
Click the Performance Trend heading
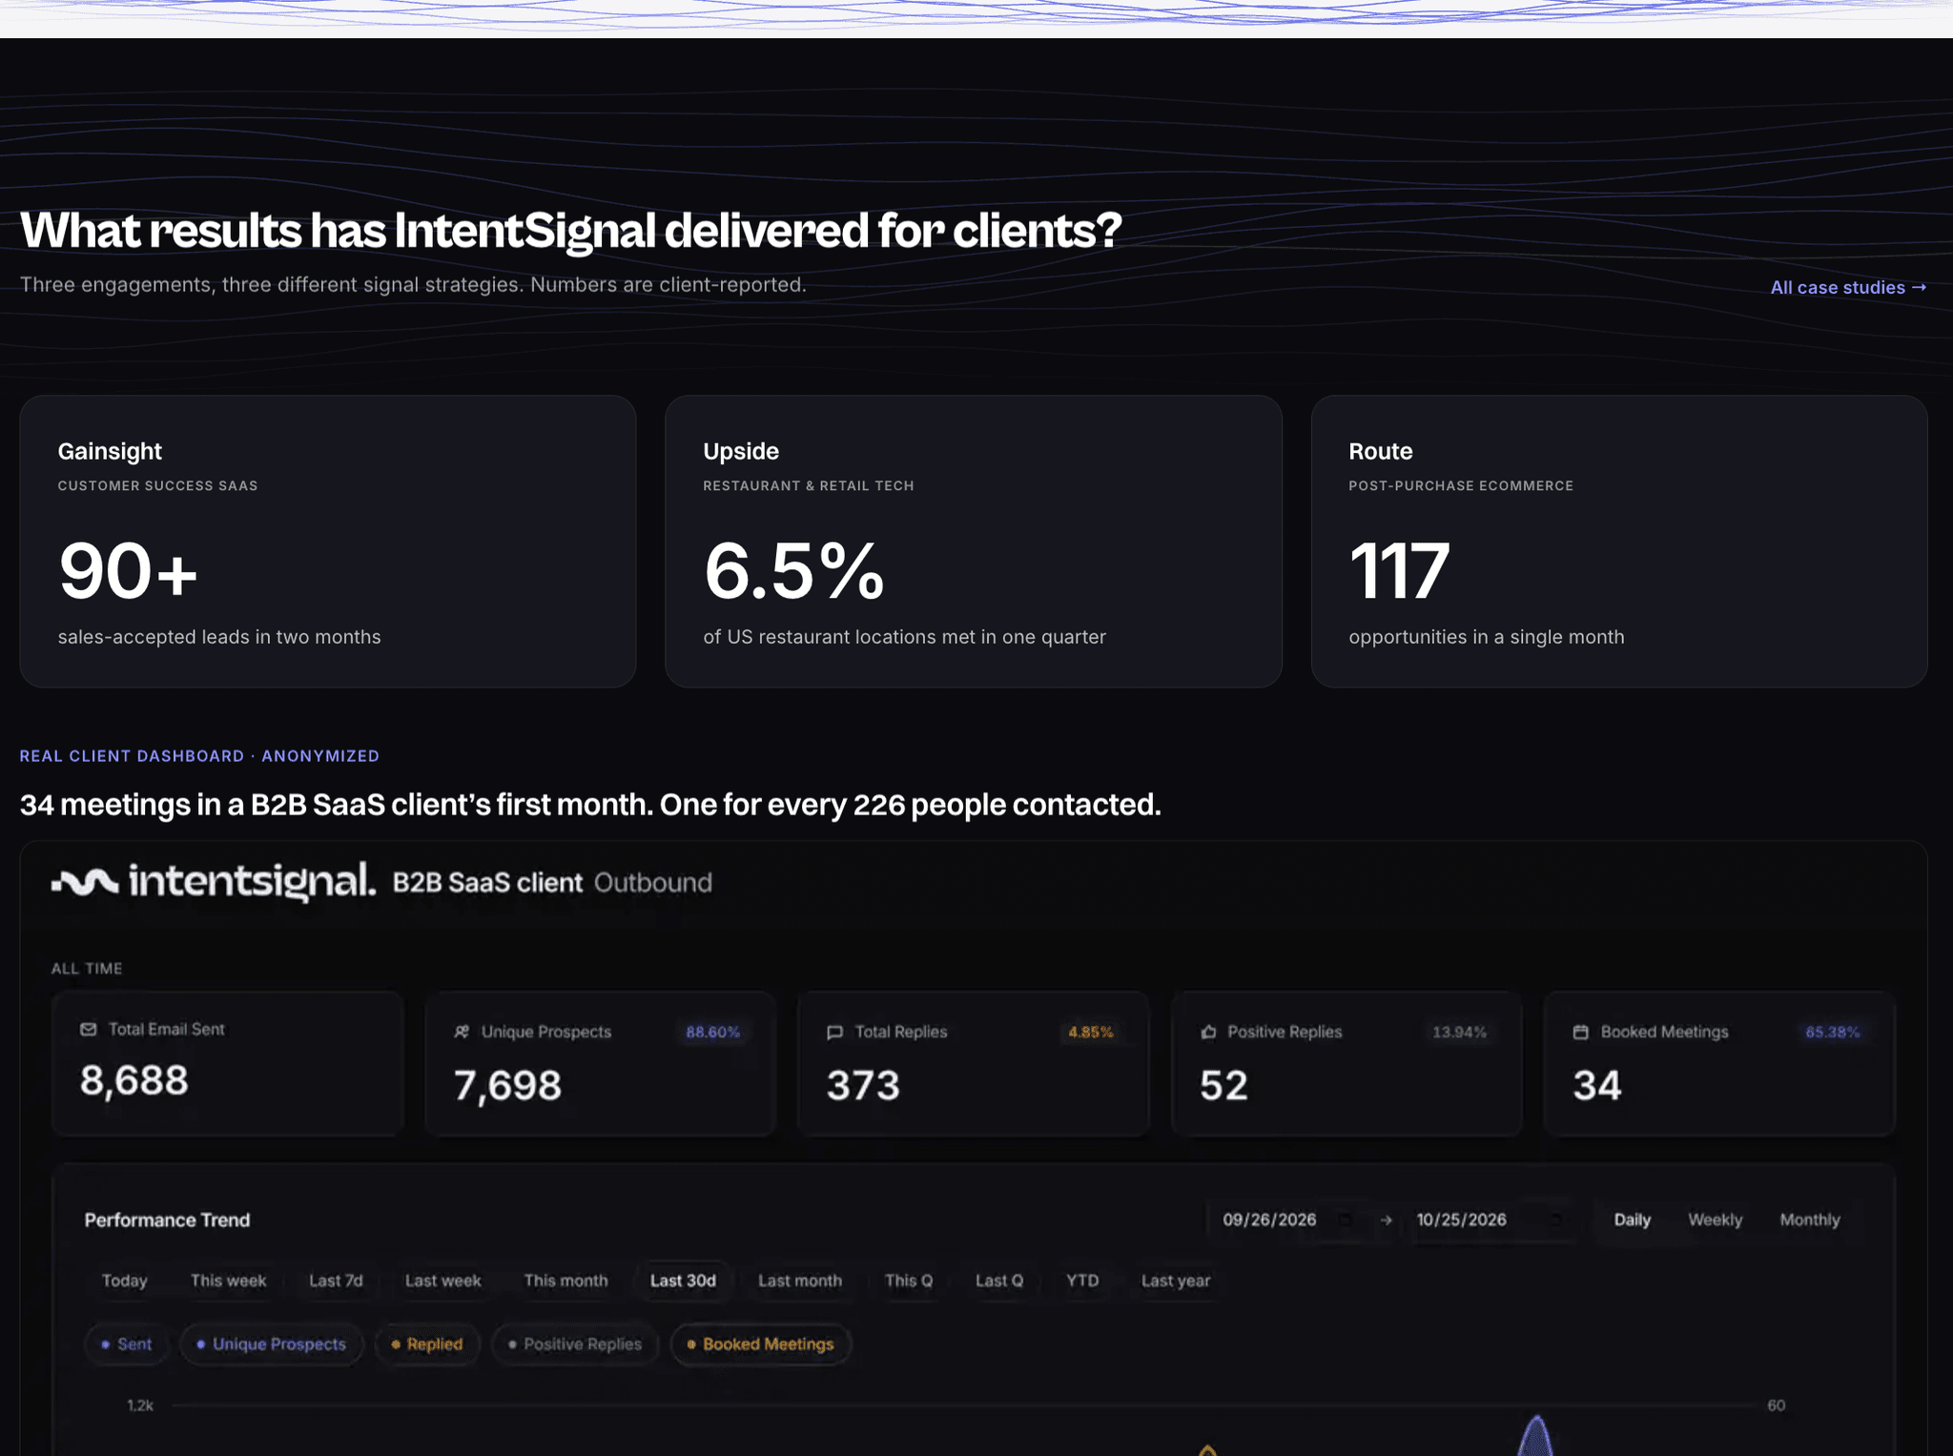(x=167, y=1220)
